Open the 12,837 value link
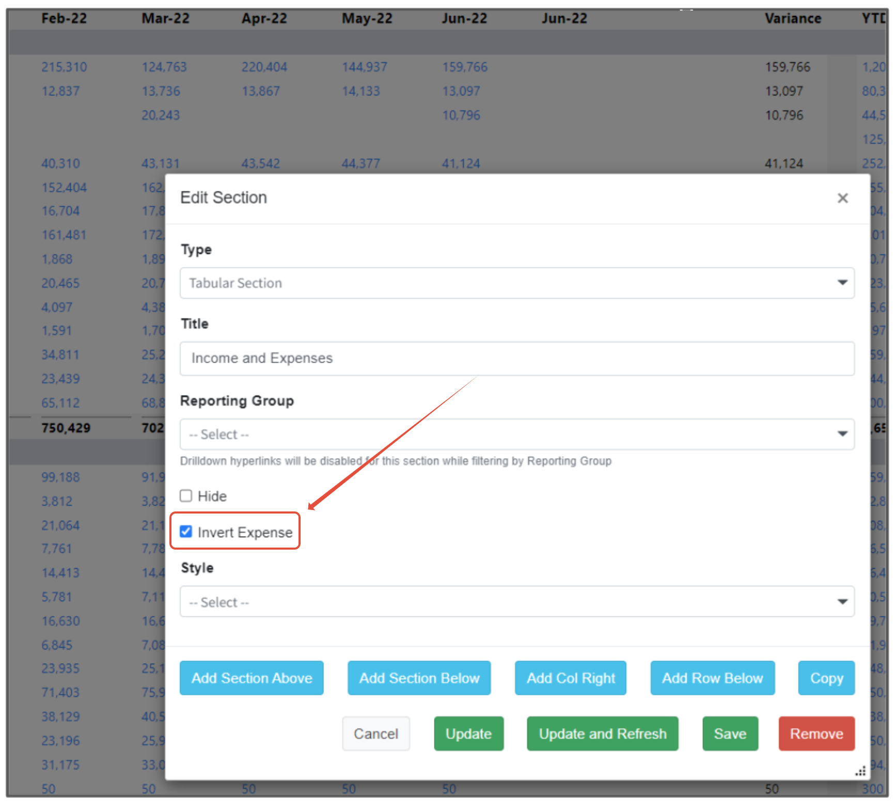The height and width of the screenshot is (802, 893). click(x=60, y=91)
